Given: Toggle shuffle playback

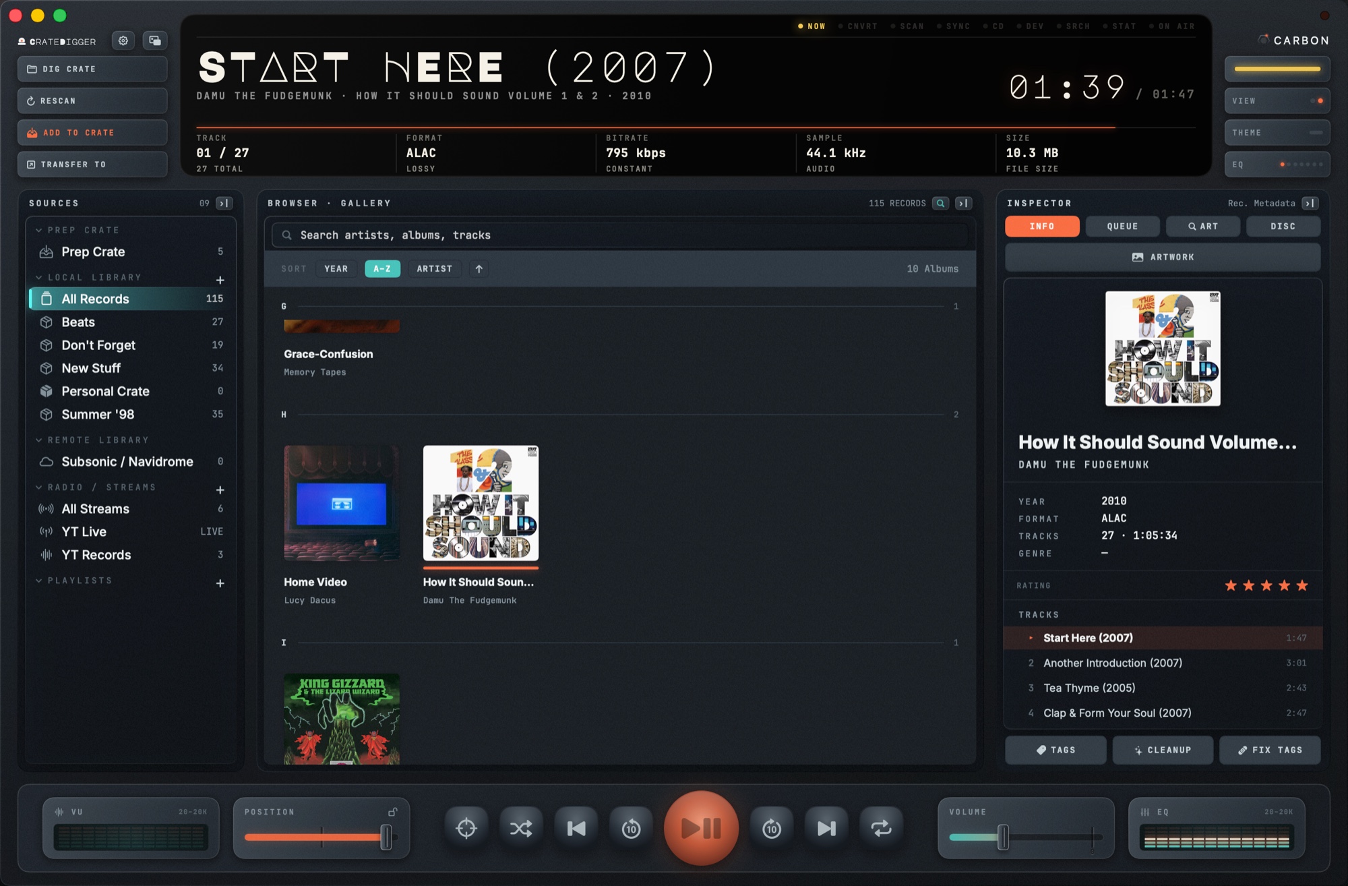Looking at the screenshot, I should 521,828.
